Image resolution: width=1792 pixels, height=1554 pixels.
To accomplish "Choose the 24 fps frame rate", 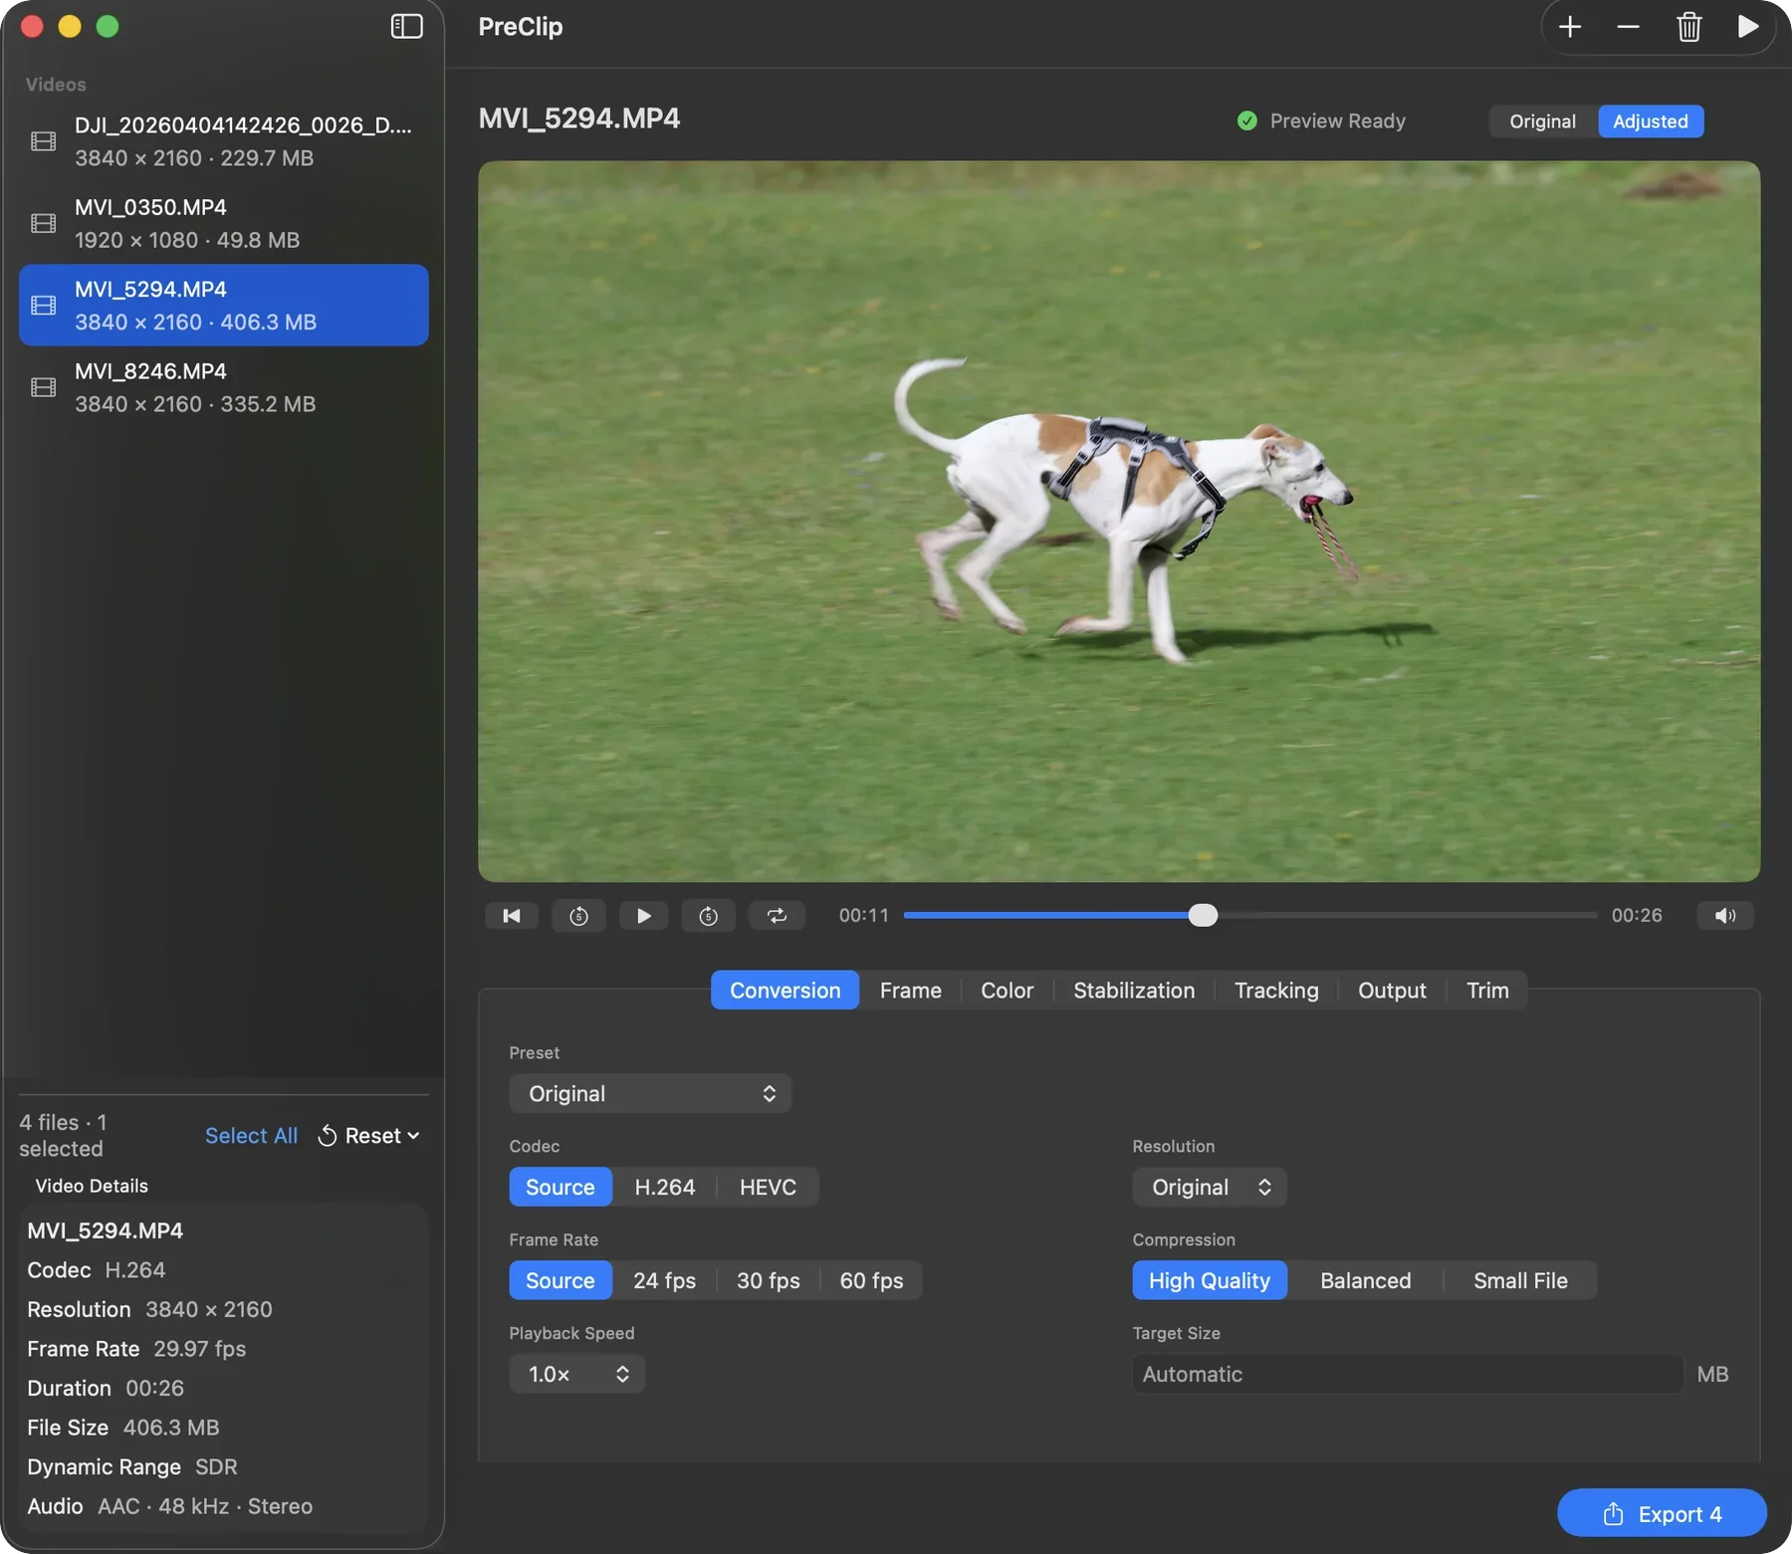I will tap(664, 1280).
